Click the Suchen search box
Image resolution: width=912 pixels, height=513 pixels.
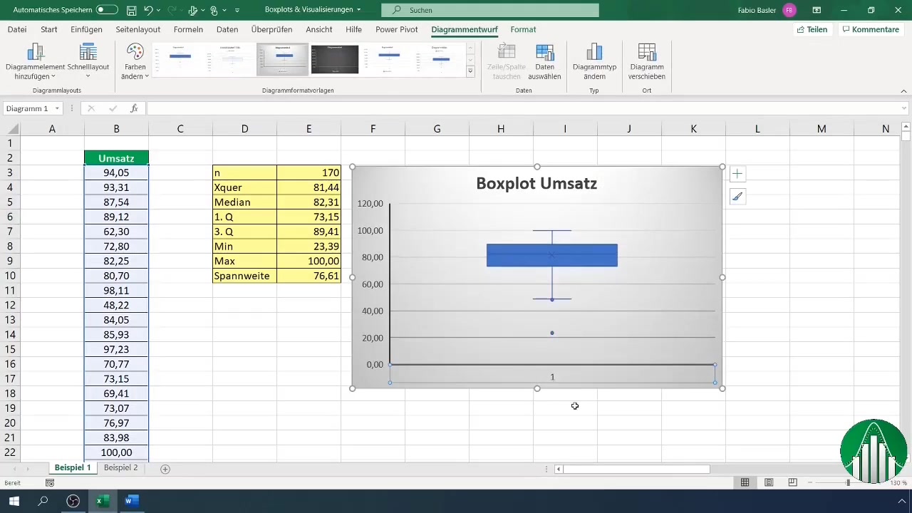click(490, 10)
